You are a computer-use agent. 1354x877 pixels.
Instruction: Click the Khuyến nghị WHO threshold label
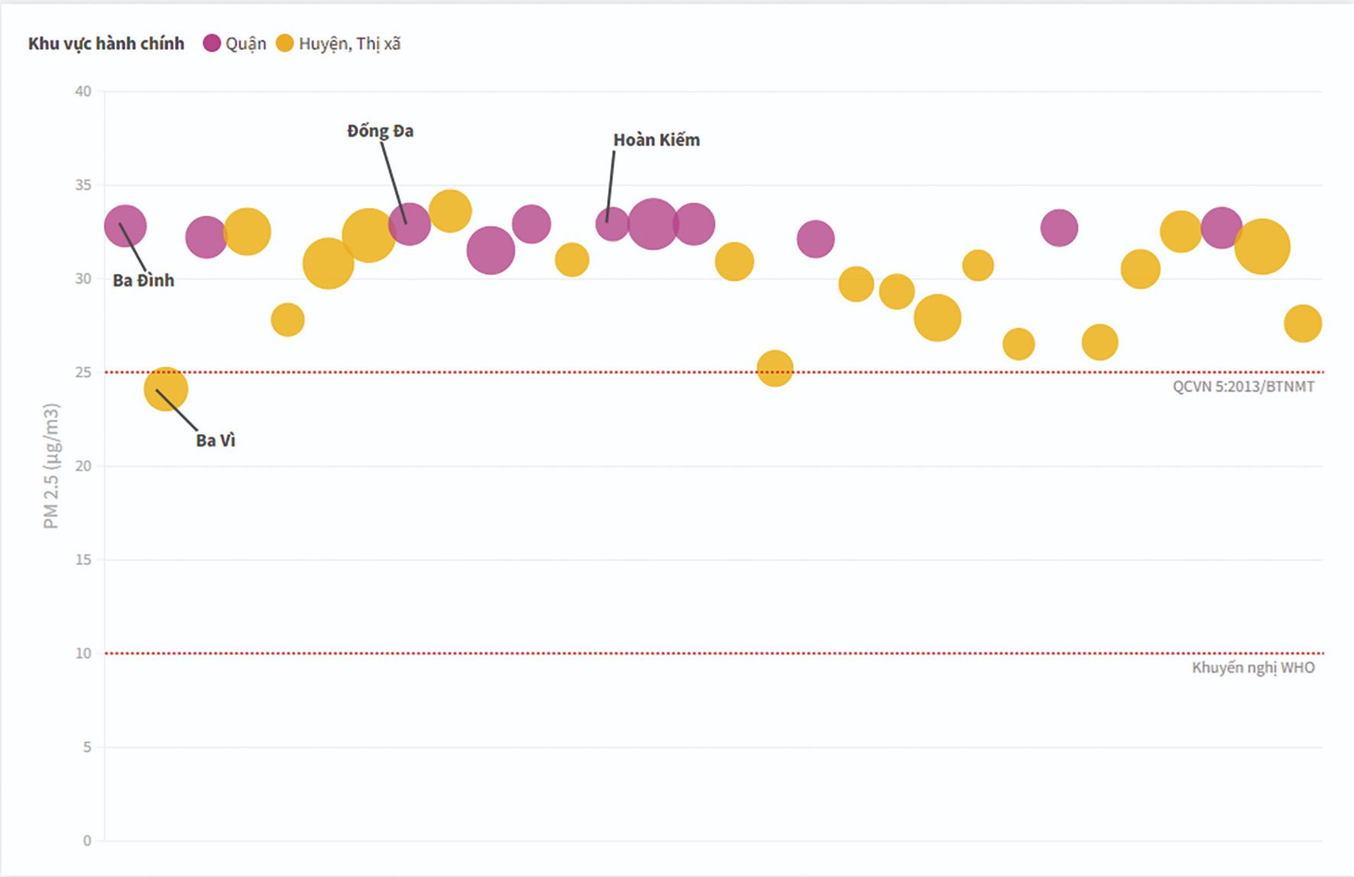point(1253,668)
